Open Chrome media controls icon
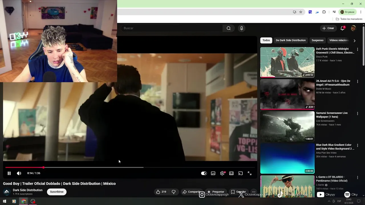Image resolution: width=365 pixels, height=205 pixels. (334, 12)
